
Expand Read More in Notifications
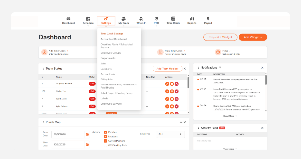(230, 116)
